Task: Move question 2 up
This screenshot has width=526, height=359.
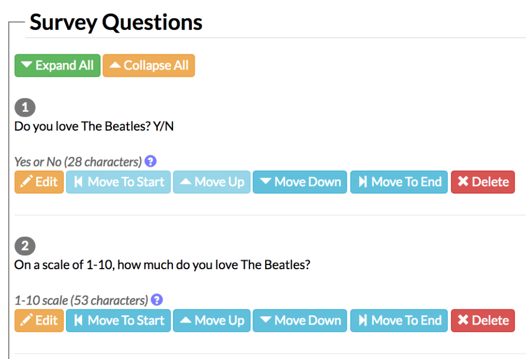Action: [x=212, y=320]
